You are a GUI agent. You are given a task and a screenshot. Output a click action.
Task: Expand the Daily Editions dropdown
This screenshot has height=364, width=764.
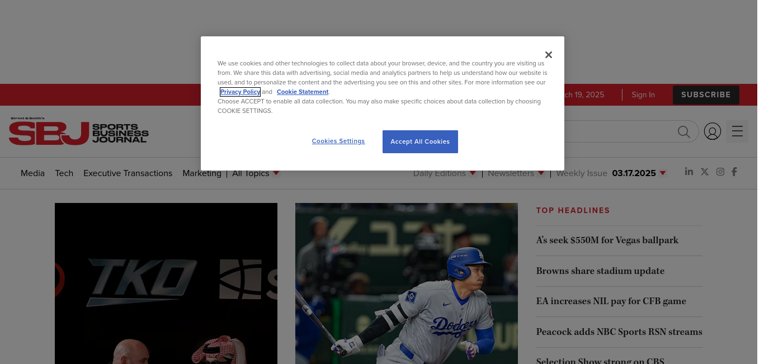pos(444,173)
